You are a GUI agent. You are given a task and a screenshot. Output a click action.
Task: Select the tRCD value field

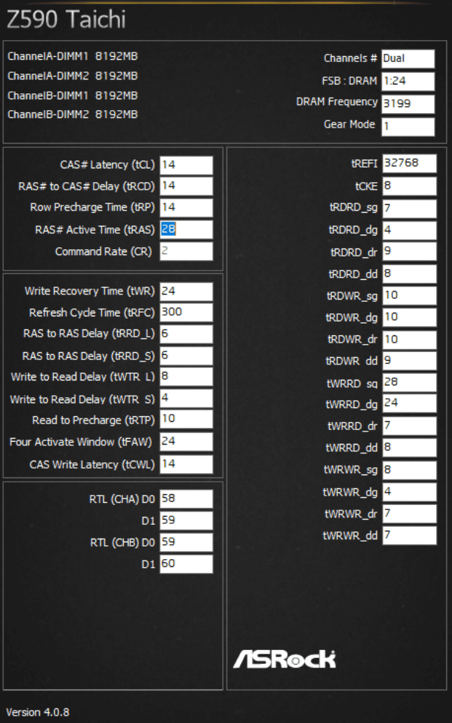pyautogui.click(x=186, y=187)
